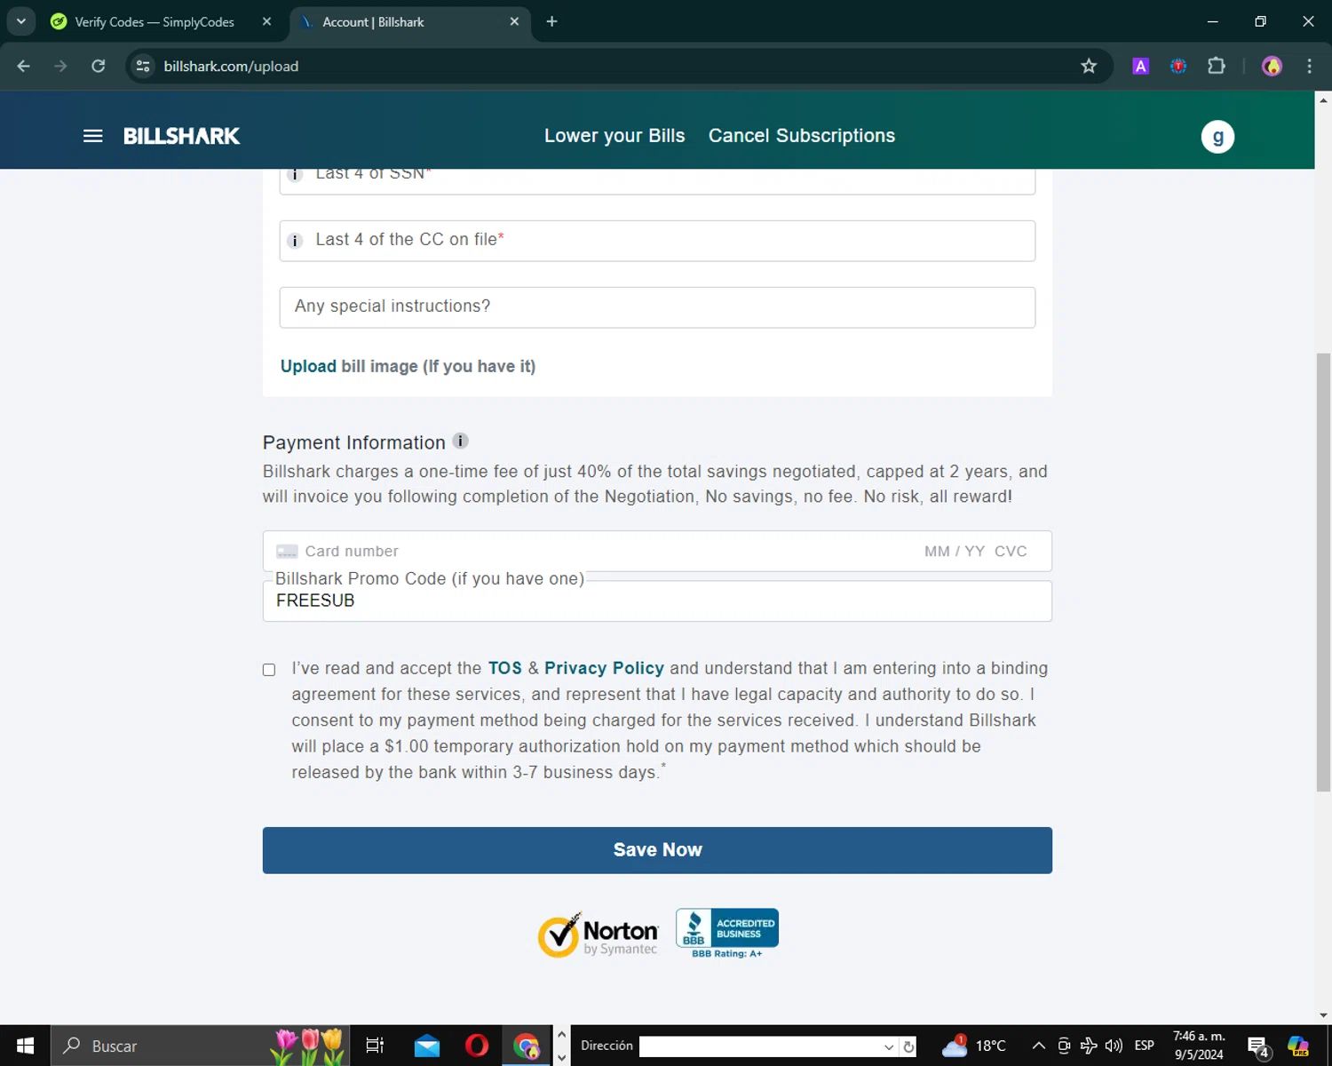Open the volume control in system tray

click(1114, 1046)
